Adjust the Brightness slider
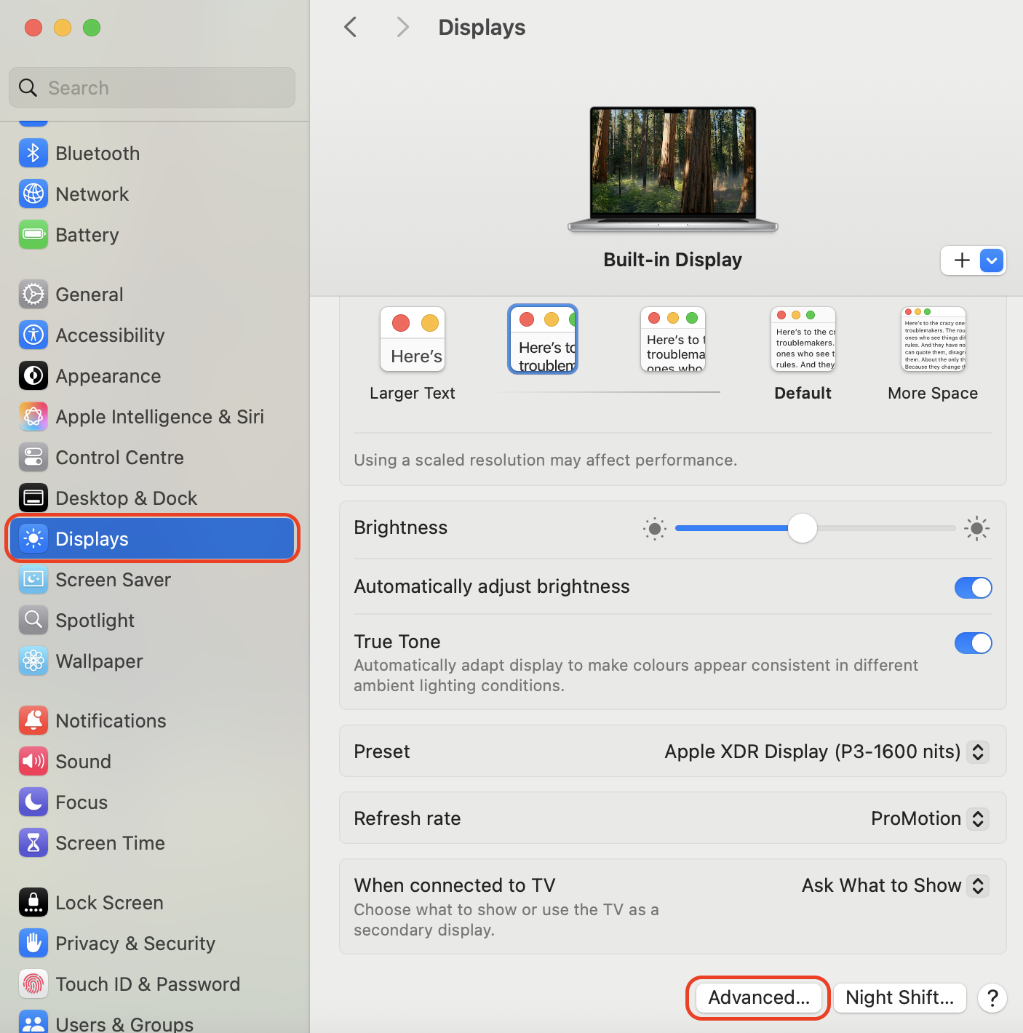Image resolution: width=1023 pixels, height=1033 pixels. point(803,529)
